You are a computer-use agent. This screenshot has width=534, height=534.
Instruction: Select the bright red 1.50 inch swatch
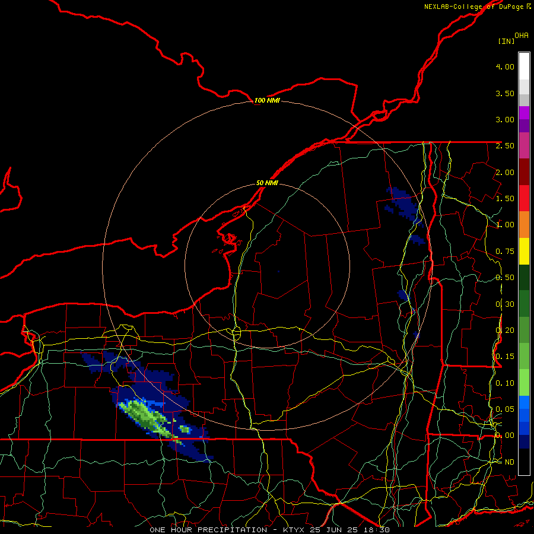[524, 198]
